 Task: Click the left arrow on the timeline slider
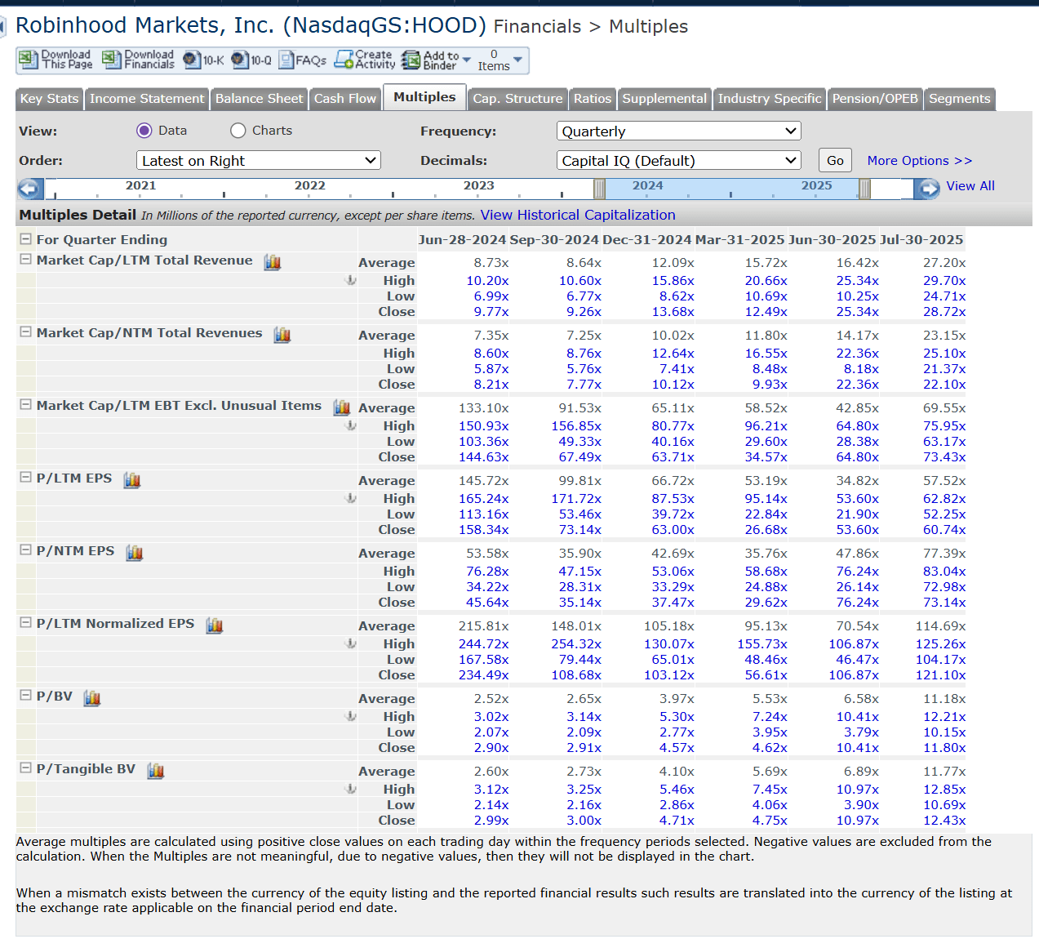(x=29, y=188)
